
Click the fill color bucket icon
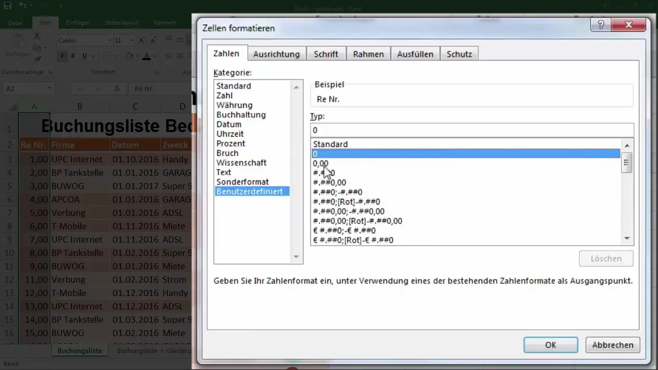(129, 56)
